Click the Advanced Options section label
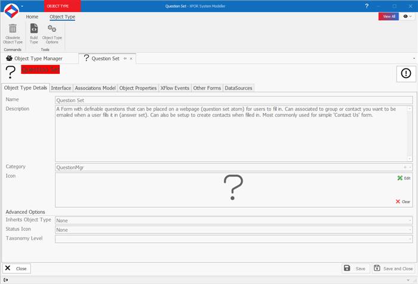Viewport: 418px width, 284px height. point(25,212)
